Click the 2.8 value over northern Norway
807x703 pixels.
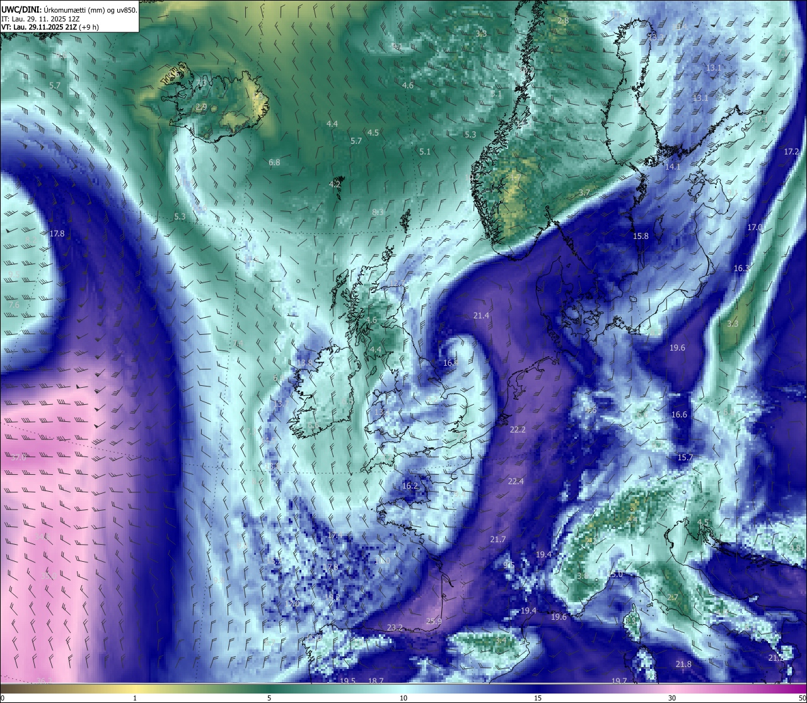pos(563,20)
